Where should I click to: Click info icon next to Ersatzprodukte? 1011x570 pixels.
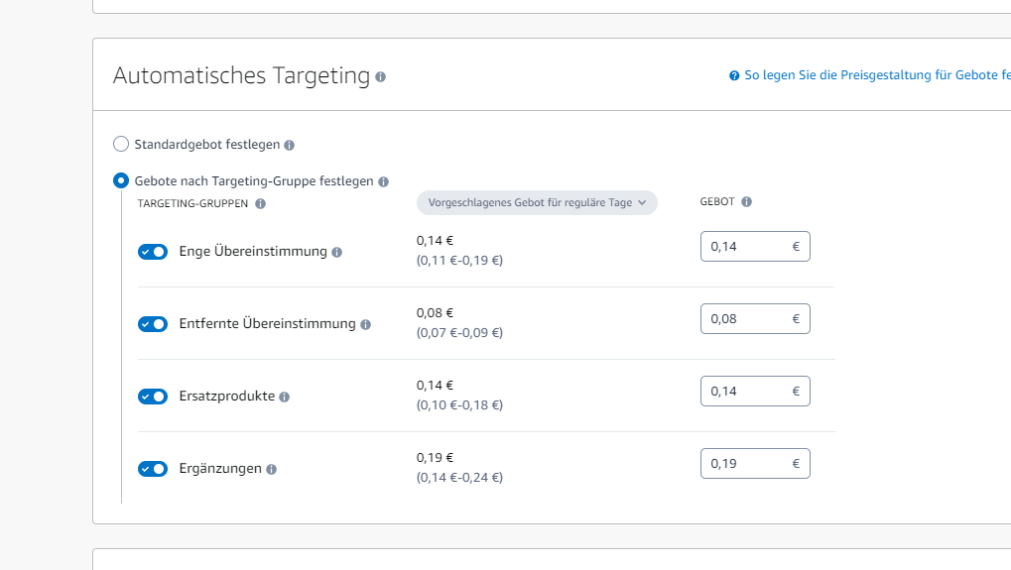285,397
